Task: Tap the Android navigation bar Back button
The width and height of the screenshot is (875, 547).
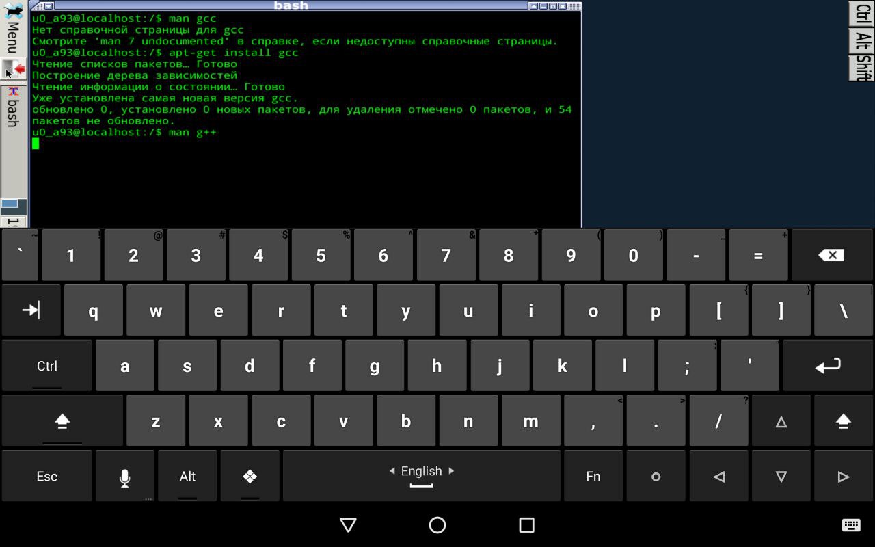Action: 348,524
